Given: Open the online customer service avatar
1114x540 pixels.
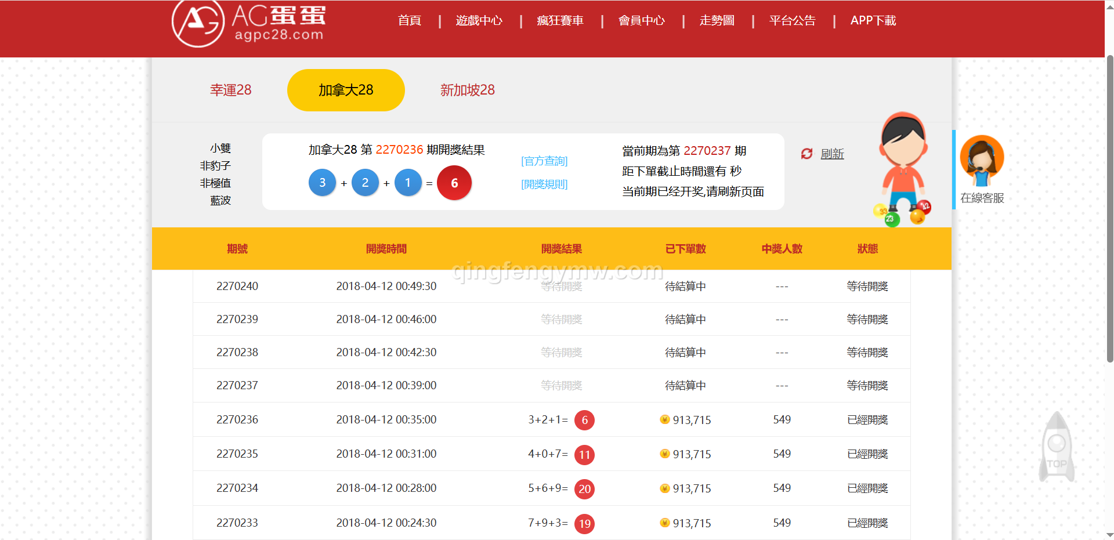Looking at the screenshot, I should pos(982,158).
